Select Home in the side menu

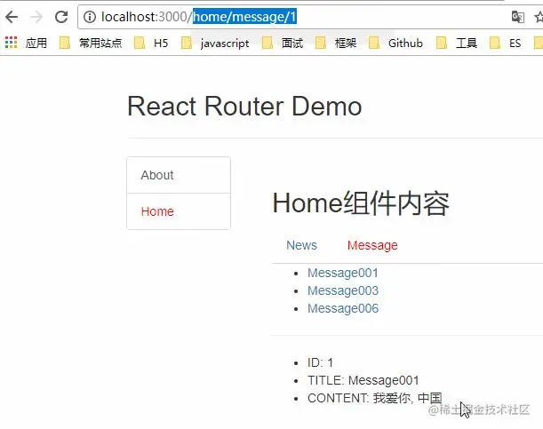click(179, 211)
